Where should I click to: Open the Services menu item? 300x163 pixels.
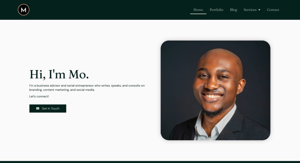250,10
